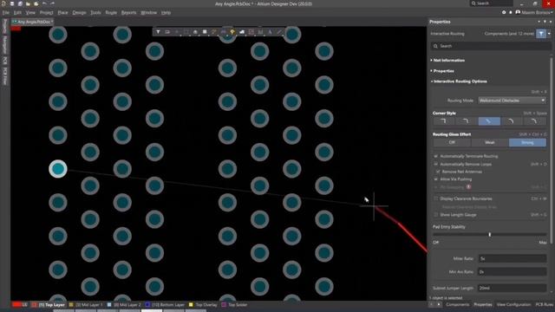Click the open folder icon in title bar

coord(28,3)
